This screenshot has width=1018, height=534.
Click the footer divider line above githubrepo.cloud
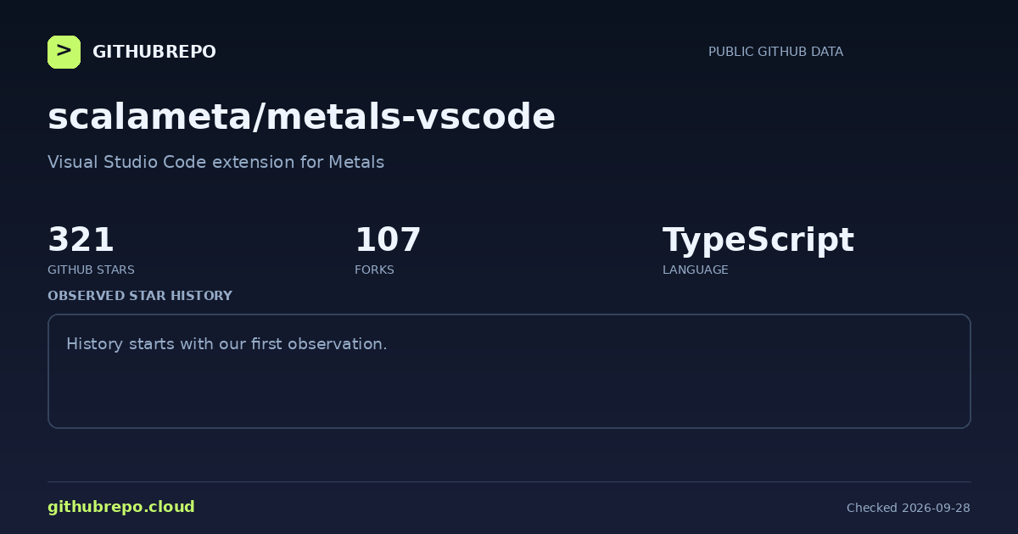pyautogui.click(x=509, y=481)
